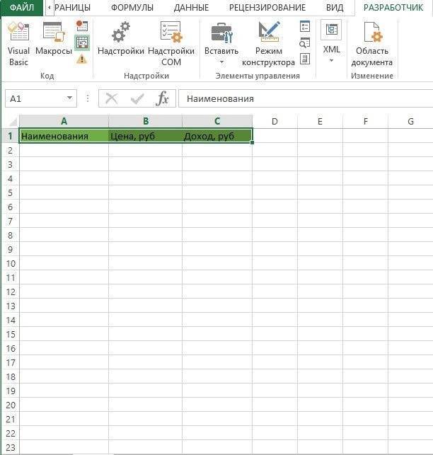This screenshot has height=455, width=433.
Task: Open Надстройки COM add-ins
Action: [171, 43]
